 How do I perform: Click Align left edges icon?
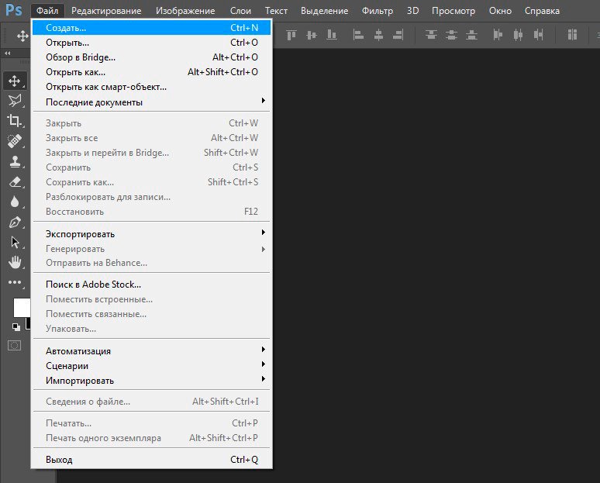(358, 35)
